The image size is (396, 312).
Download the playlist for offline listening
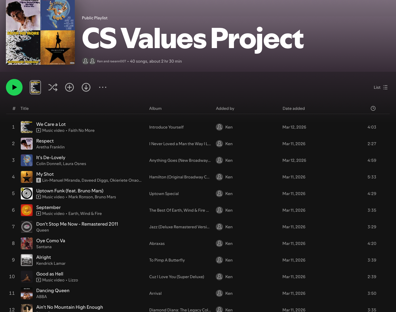click(86, 87)
